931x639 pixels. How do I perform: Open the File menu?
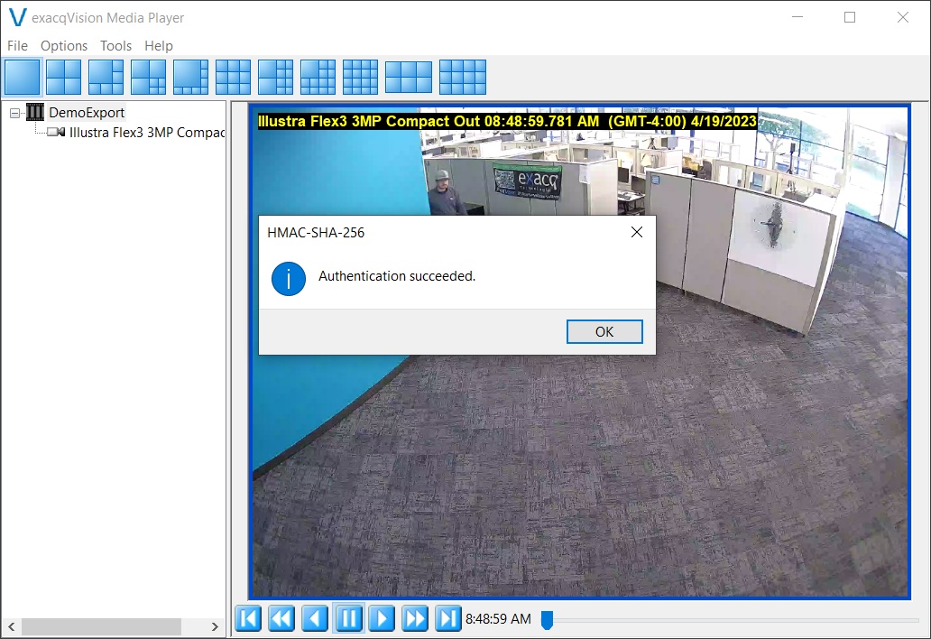[17, 46]
